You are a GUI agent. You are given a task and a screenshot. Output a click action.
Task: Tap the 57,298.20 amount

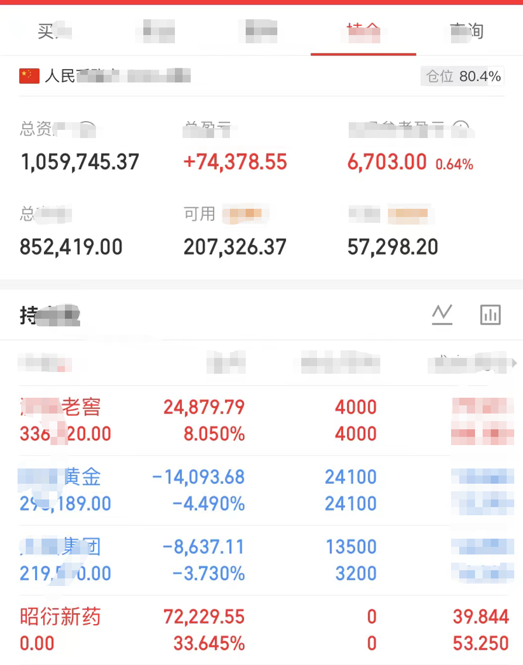point(393,247)
